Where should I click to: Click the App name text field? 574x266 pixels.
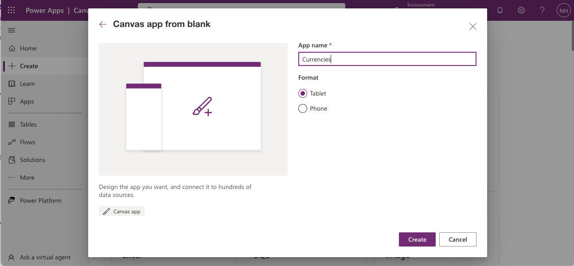[x=387, y=59]
